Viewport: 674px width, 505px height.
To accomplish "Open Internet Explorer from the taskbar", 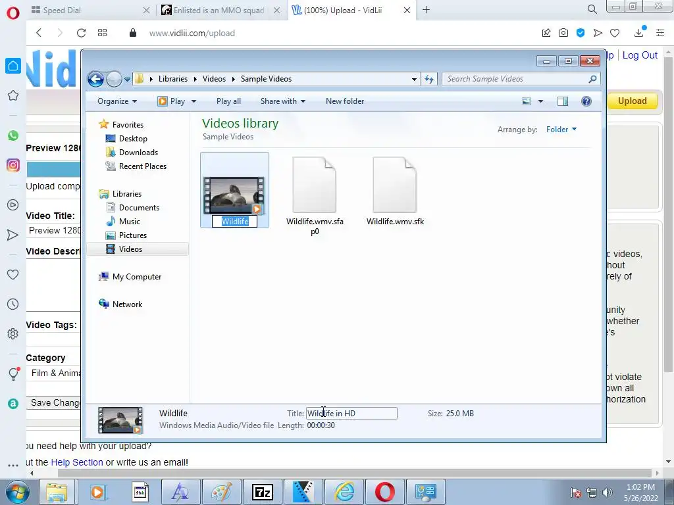I will [x=344, y=492].
